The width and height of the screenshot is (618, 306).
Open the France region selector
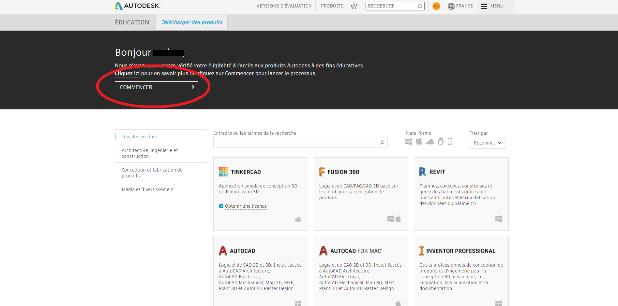(x=464, y=6)
